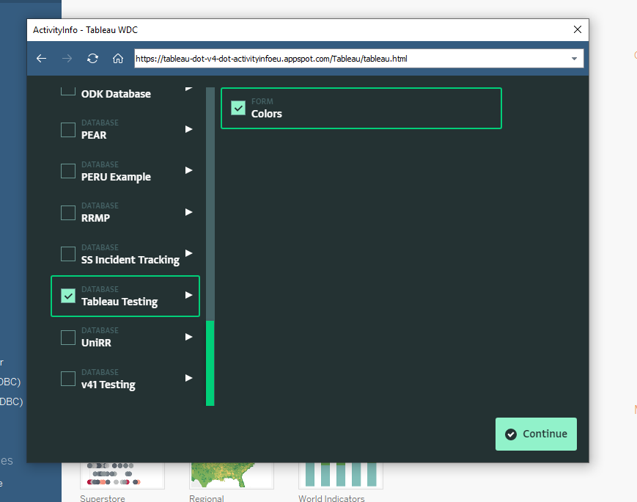637x502 pixels.
Task: Reload the Tableau WDC page
Action: click(x=92, y=59)
